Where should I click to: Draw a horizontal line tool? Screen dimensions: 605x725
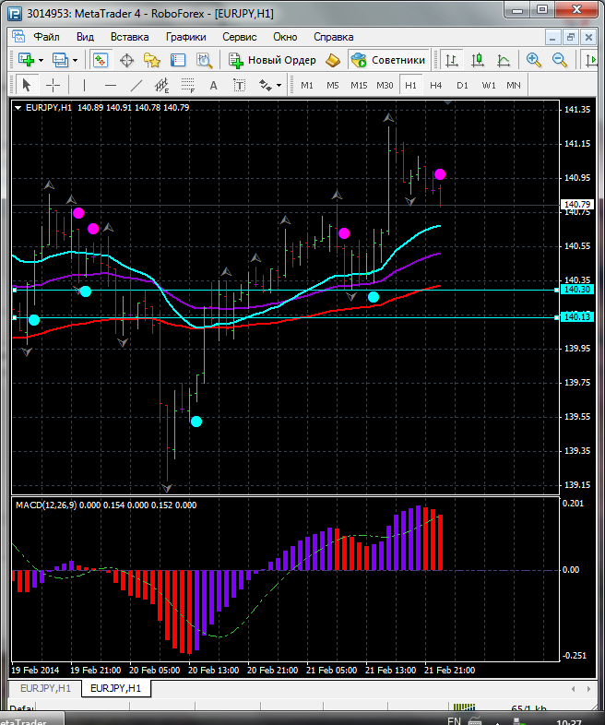(111, 85)
